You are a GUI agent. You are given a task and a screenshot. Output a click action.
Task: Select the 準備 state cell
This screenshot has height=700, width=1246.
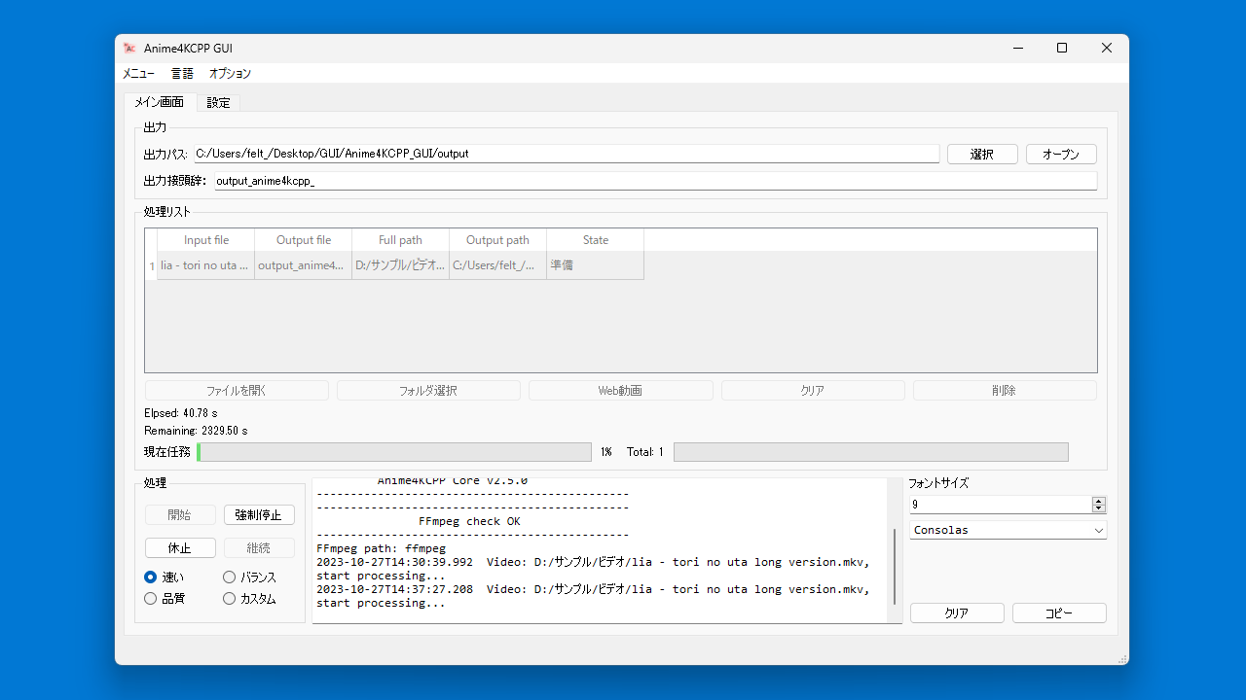[x=596, y=265]
